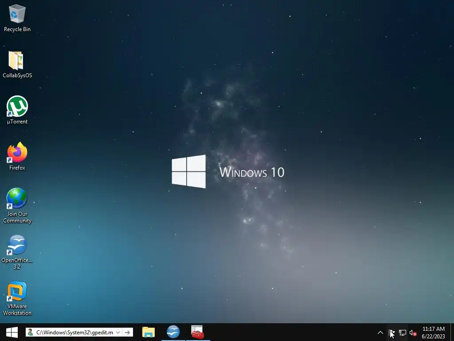
Task: Switch to the OpenOffice taskbar window
Action: [x=173, y=332]
